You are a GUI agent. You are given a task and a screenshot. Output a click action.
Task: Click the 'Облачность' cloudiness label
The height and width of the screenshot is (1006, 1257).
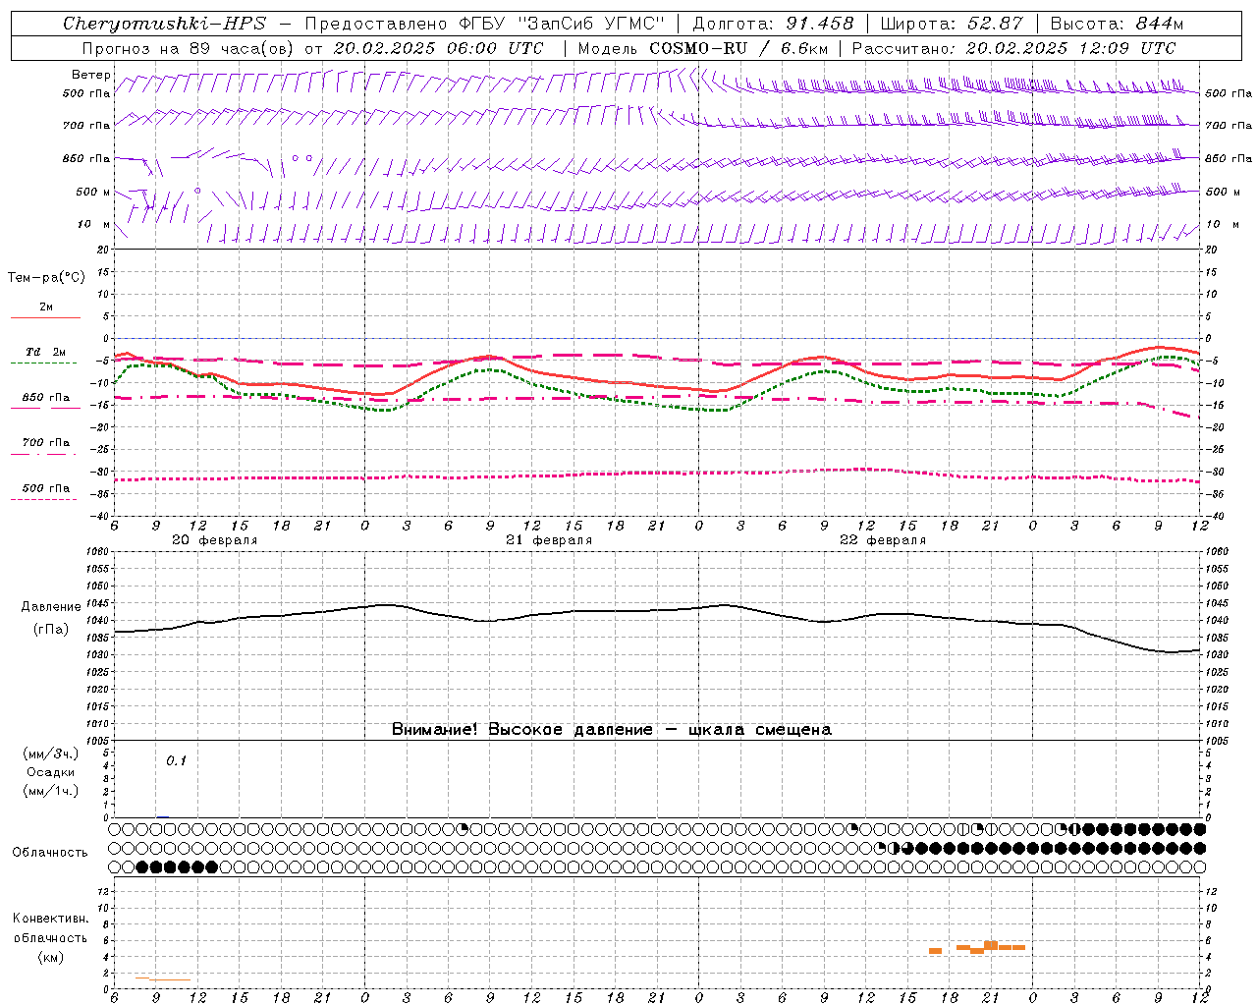50,852
